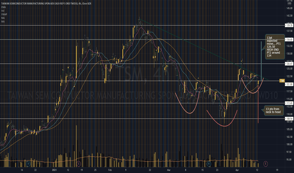Select the 134.65 horizontal line price label
The height and width of the screenshot is (173, 294).
[x=289, y=39]
